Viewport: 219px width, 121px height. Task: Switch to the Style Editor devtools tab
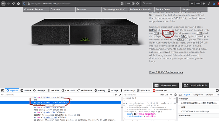[68, 90]
